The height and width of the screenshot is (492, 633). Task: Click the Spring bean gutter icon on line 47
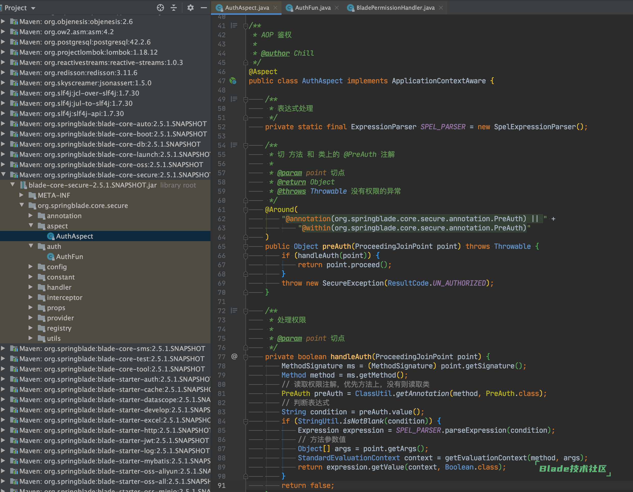[233, 81]
